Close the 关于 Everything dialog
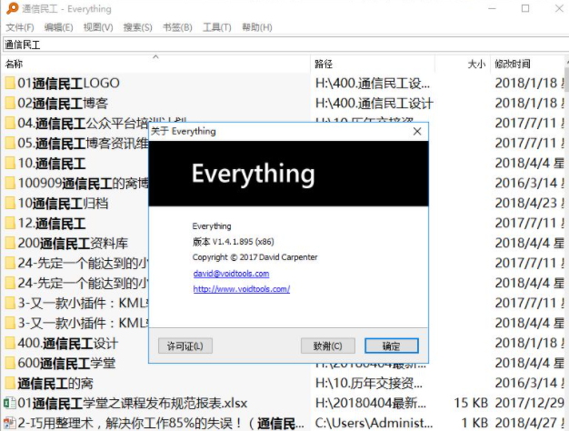 coord(417,131)
